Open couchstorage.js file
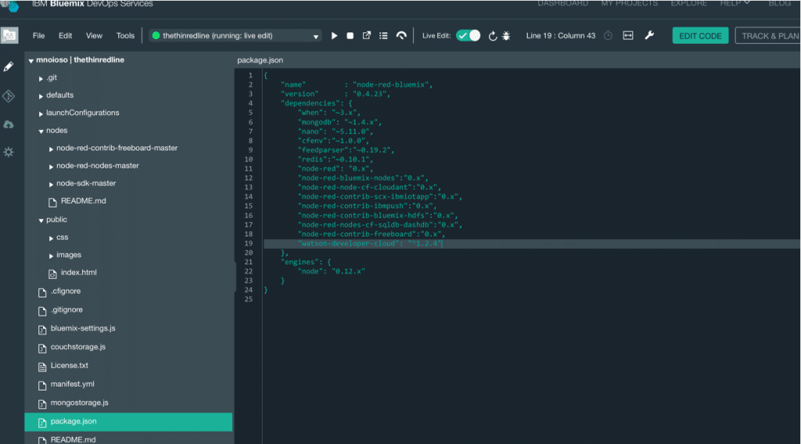Screen dimensions: 801x444 (x=78, y=347)
